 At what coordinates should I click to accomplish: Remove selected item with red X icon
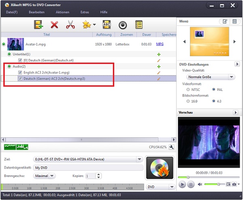point(54,25)
